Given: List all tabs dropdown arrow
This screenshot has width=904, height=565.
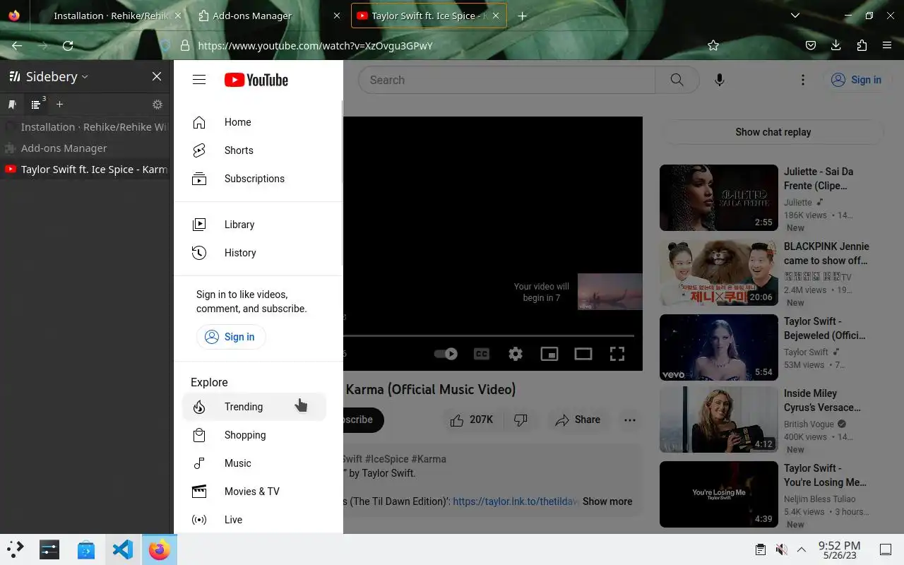Looking at the screenshot, I should [795, 16].
